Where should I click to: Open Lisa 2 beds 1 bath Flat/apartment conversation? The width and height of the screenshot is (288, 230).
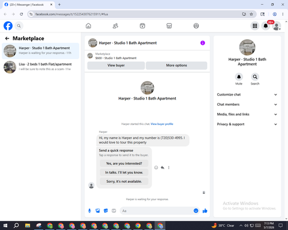[40, 67]
